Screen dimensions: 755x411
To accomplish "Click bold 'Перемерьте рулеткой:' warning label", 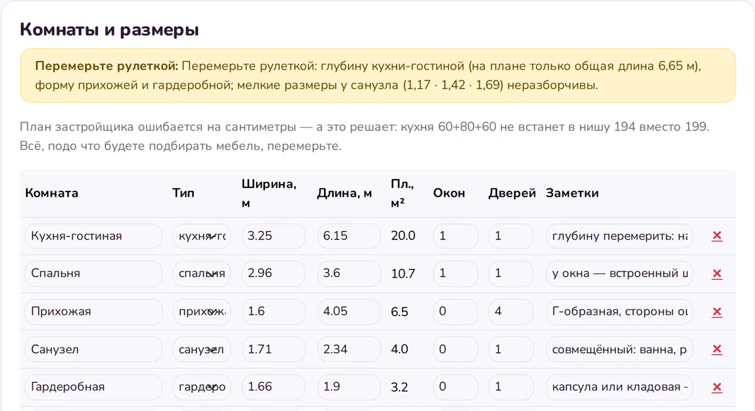I will [x=107, y=66].
